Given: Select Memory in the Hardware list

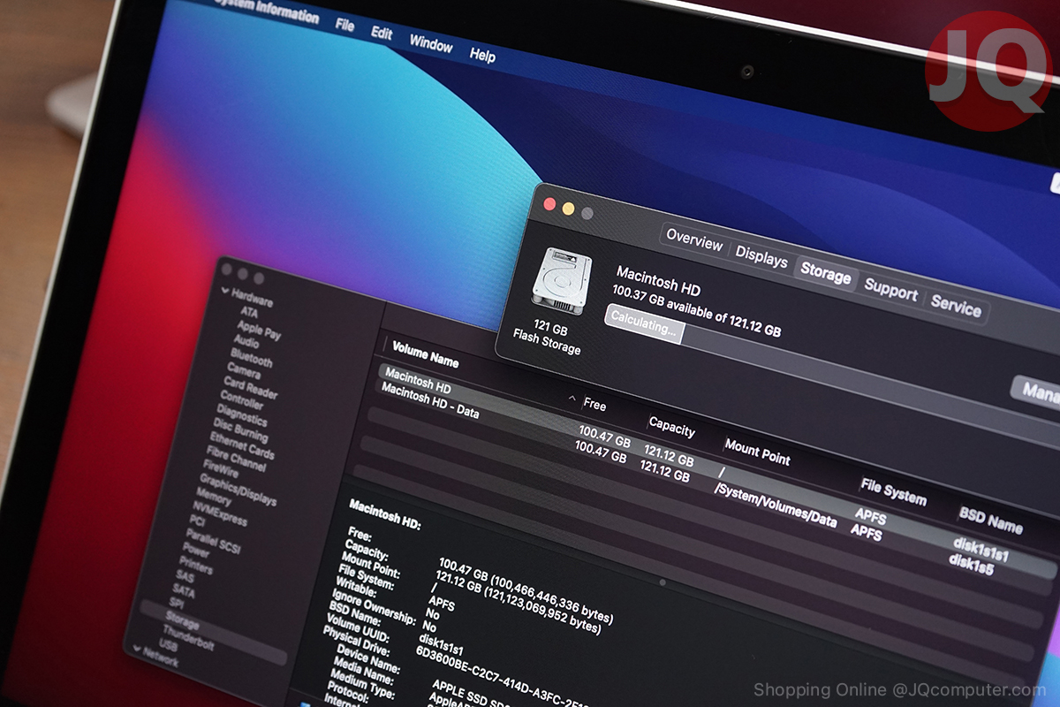Looking at the screenshot, I should (215, 498).
